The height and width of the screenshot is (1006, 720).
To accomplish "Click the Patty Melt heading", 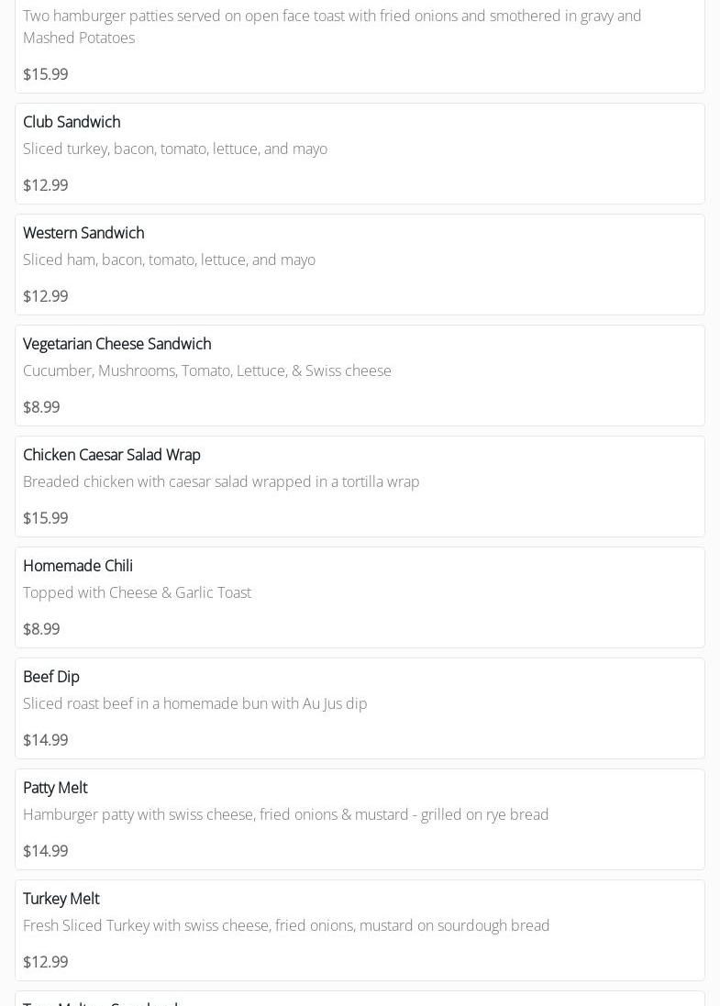I will (55, 788).
